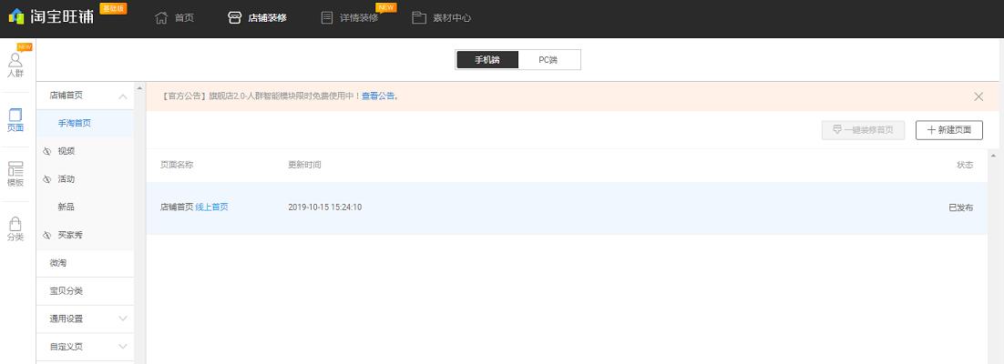Select the 页面 sidebar icon
1004x364 pixels.
pos(15,119)
